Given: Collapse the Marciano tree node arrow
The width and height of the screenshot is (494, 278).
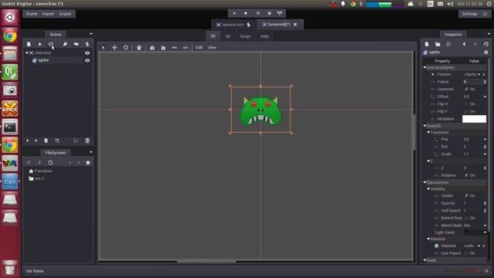Looking at the screenshot, I should [x=27, y=53].
